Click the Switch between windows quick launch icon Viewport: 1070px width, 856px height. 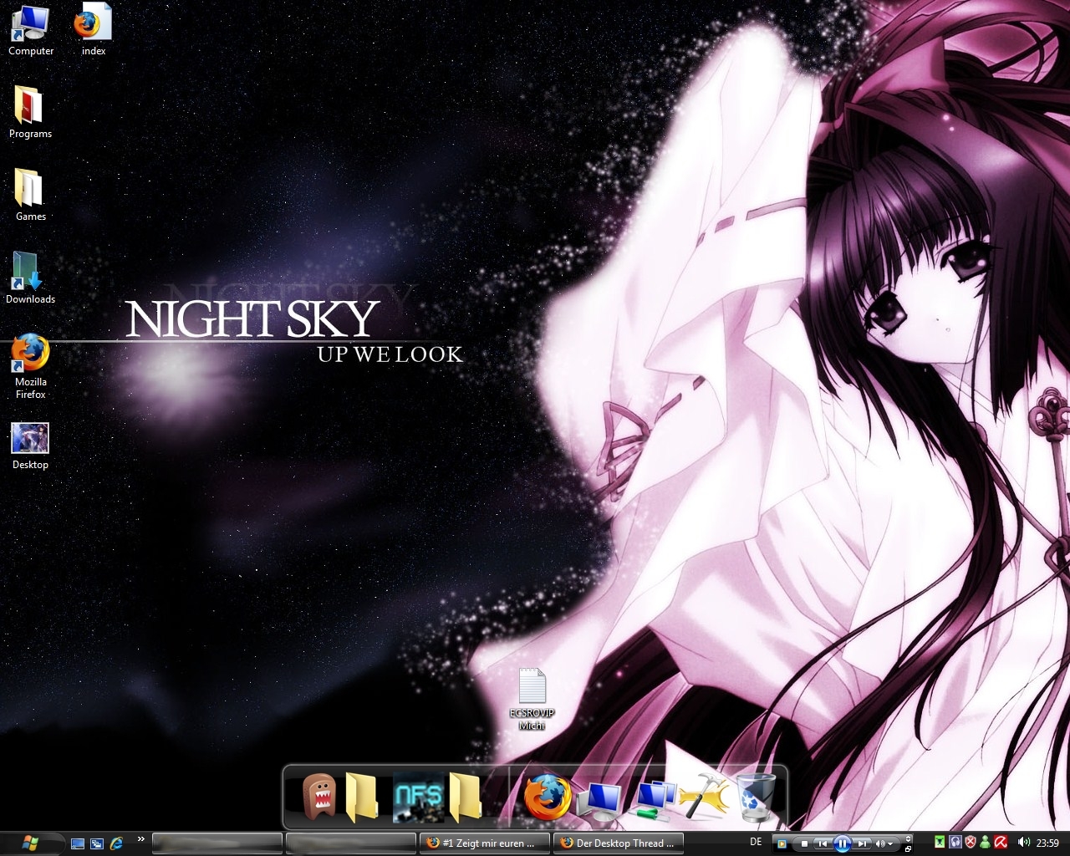click(97, 843)
